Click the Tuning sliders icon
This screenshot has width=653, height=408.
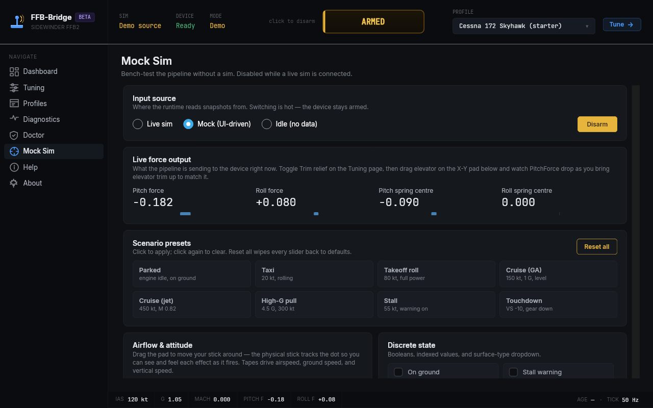tap(14, 88)
